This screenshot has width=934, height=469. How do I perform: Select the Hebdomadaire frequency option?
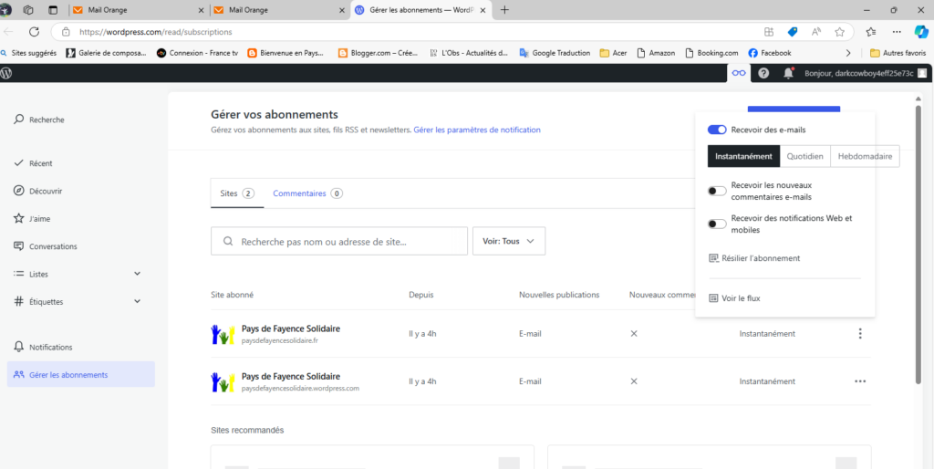866,156
